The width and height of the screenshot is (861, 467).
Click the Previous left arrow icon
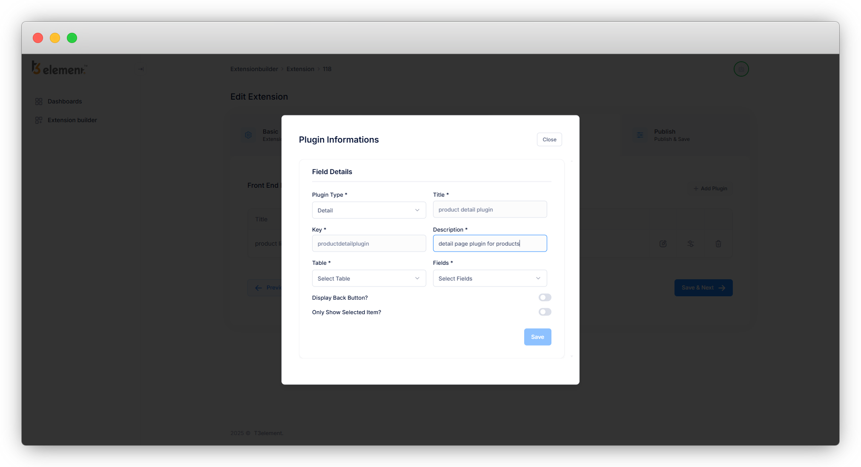coord(258,288)
